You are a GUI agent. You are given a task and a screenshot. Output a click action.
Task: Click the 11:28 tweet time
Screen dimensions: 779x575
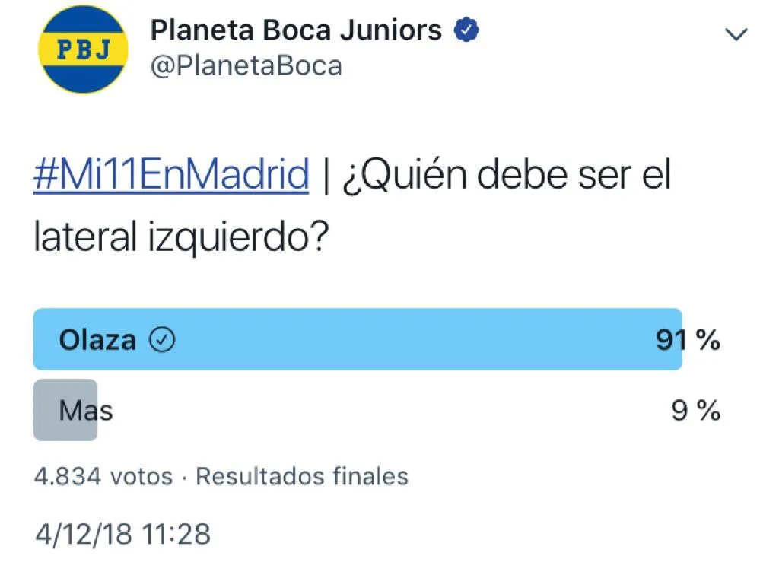[178, 533]
